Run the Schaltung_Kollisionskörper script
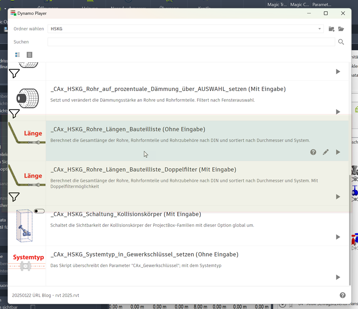The height and width of the screenshot is (309, 358). coord(338,237)
